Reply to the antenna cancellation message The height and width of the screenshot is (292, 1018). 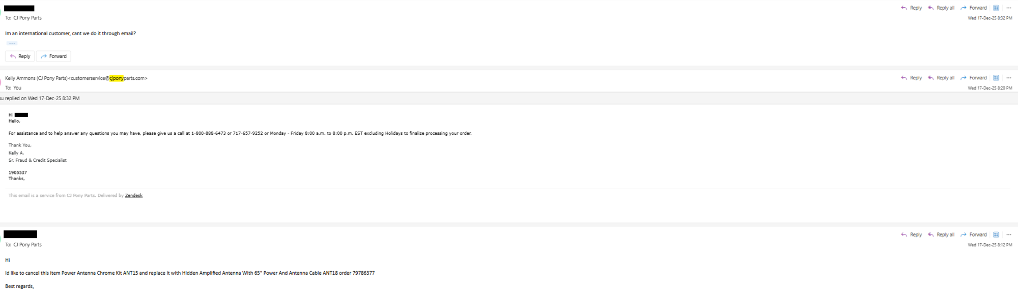coord(911,235)
